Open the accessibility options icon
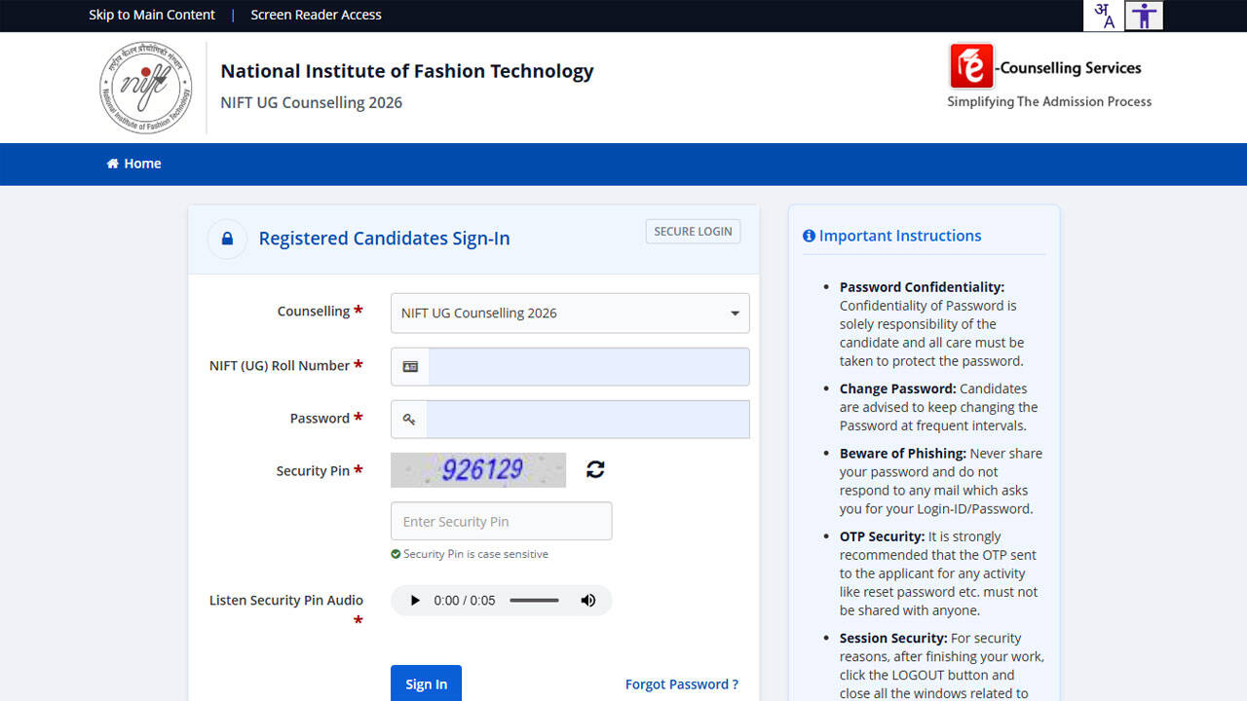1247x701 pixels. [x=1144, y=16]
